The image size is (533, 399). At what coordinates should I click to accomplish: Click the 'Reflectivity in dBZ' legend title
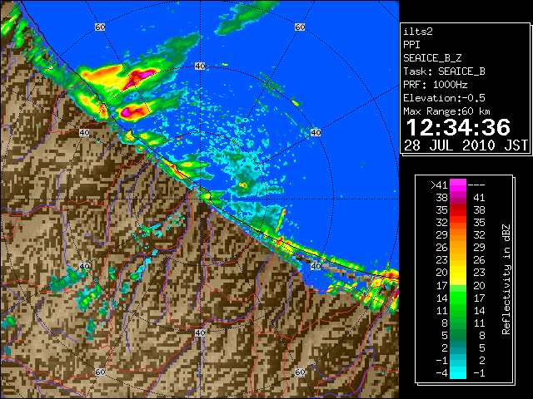[x=506, y=279]
